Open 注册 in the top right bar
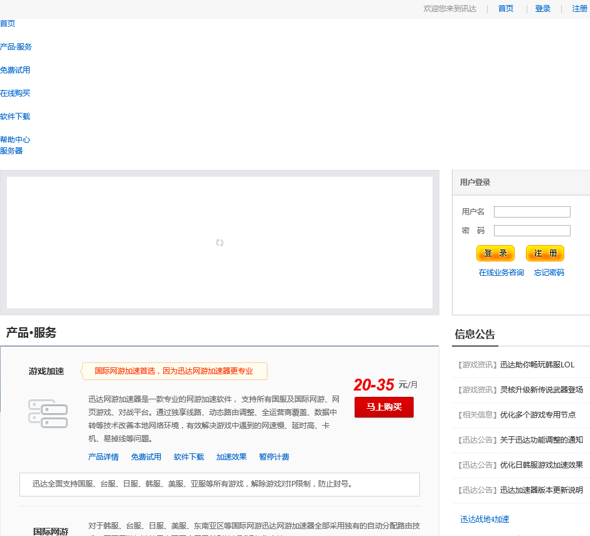The image size is (590, 536). pos(579,9)
